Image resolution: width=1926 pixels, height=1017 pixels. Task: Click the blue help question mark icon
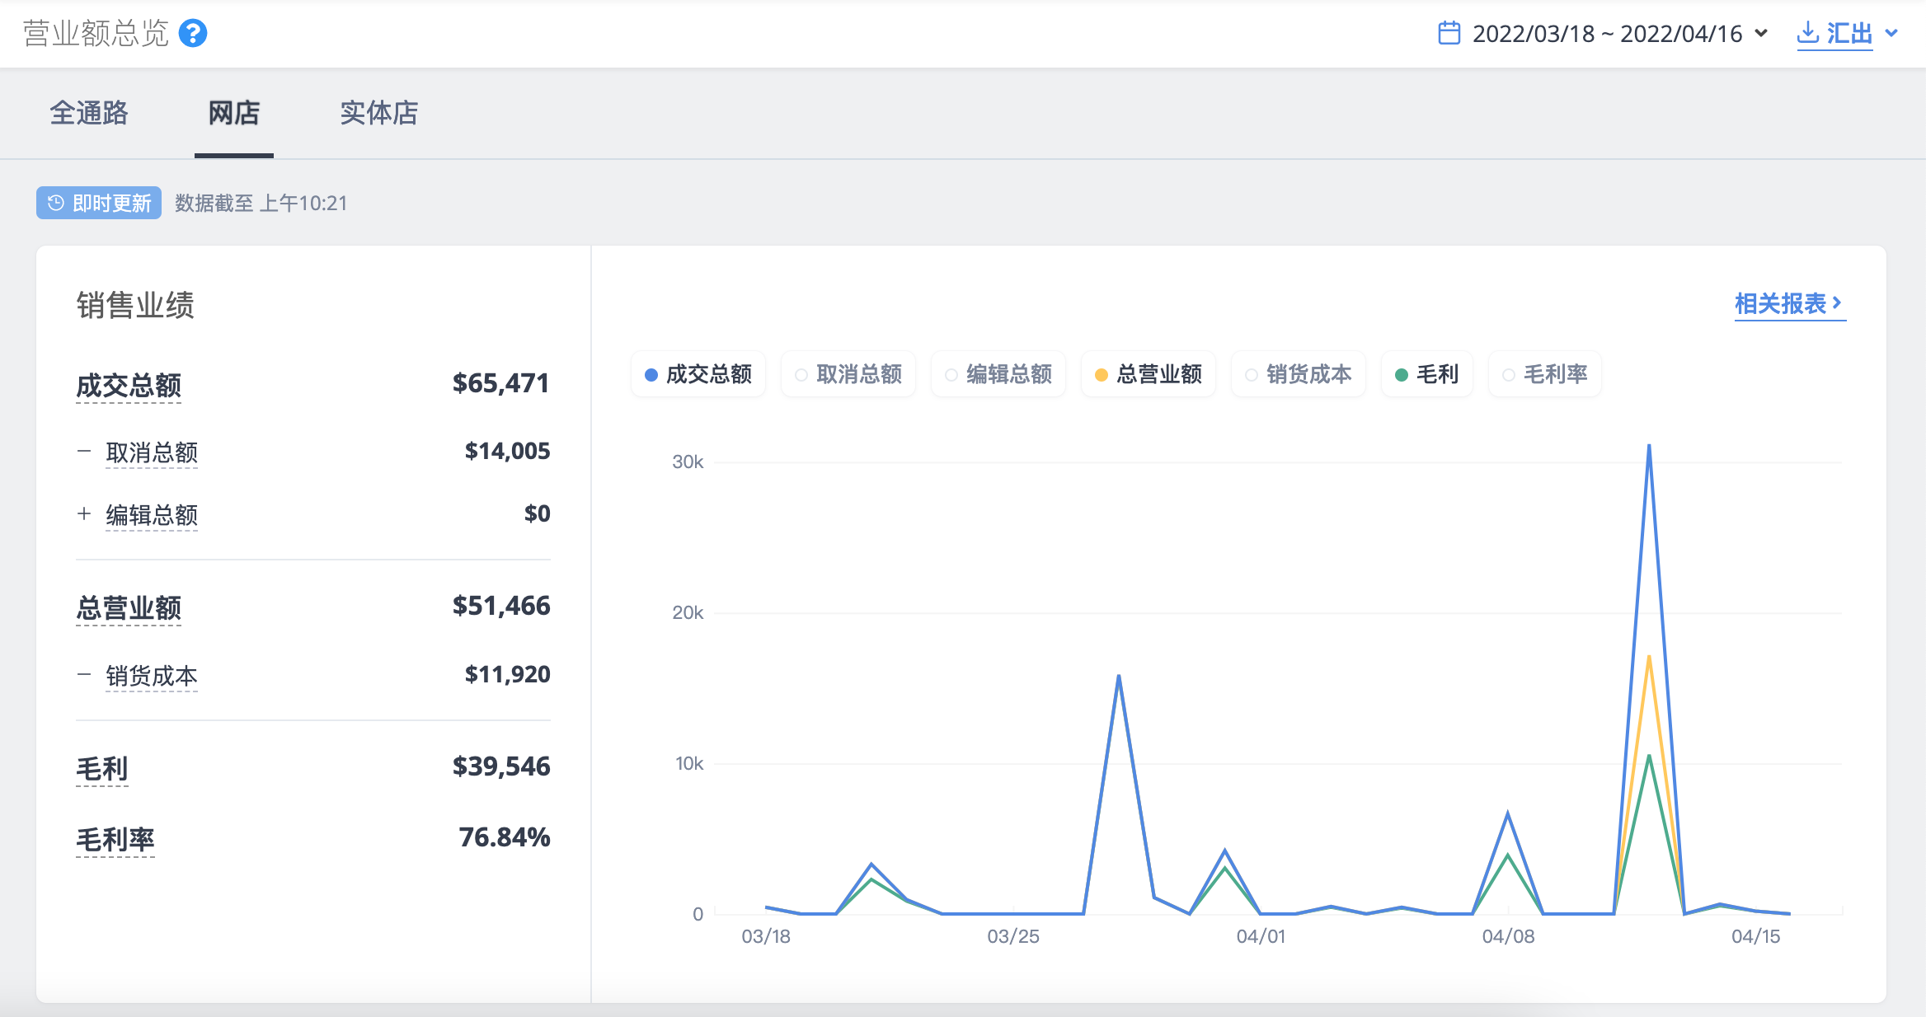[x=193, y=34]
